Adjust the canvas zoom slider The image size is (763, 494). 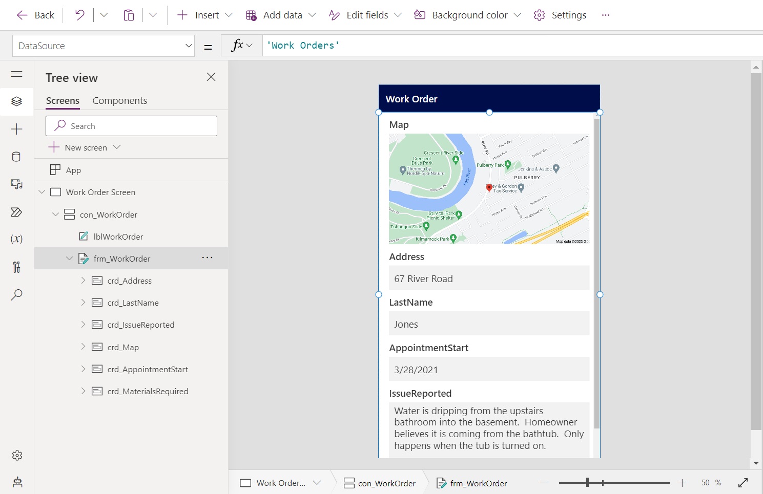pyautogui.click(x=588, y=482)
